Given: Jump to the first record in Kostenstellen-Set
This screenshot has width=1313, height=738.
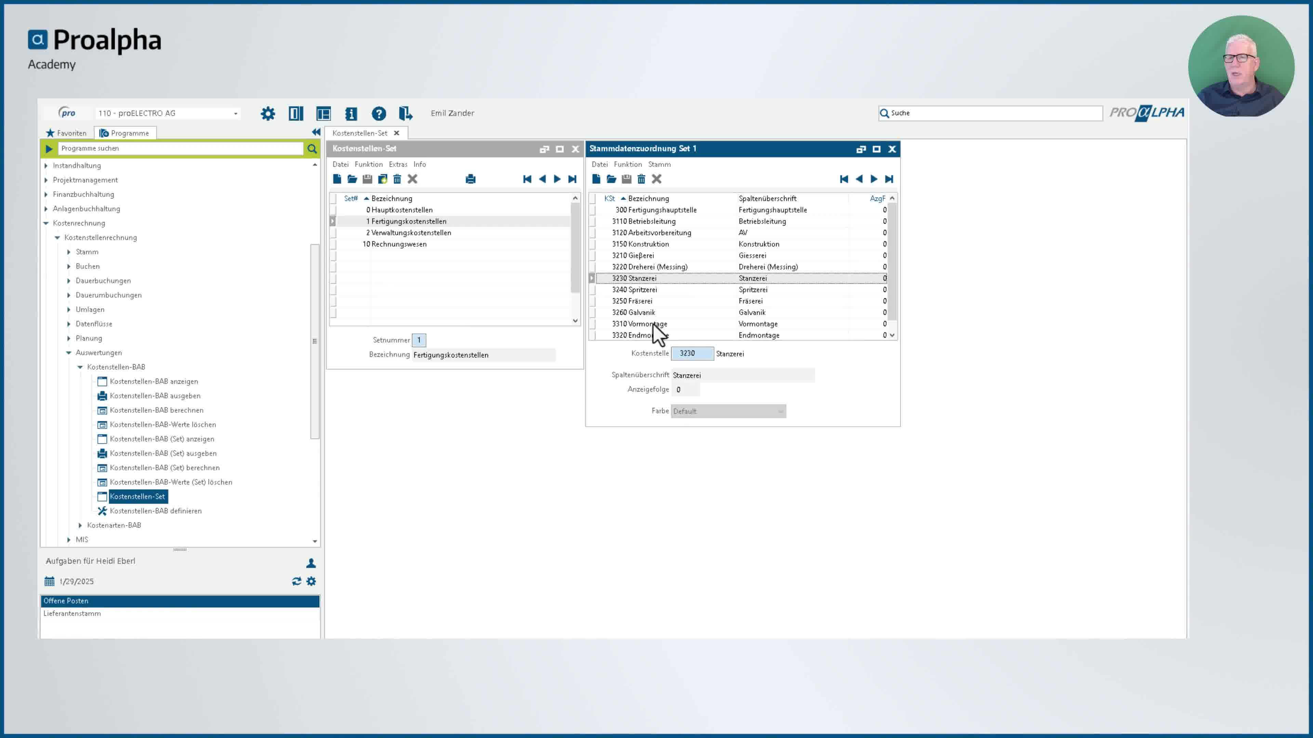Looking at the screenshot, I should [x=527, y=179].
